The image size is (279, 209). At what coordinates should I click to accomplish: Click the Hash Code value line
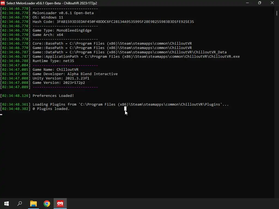113,22
